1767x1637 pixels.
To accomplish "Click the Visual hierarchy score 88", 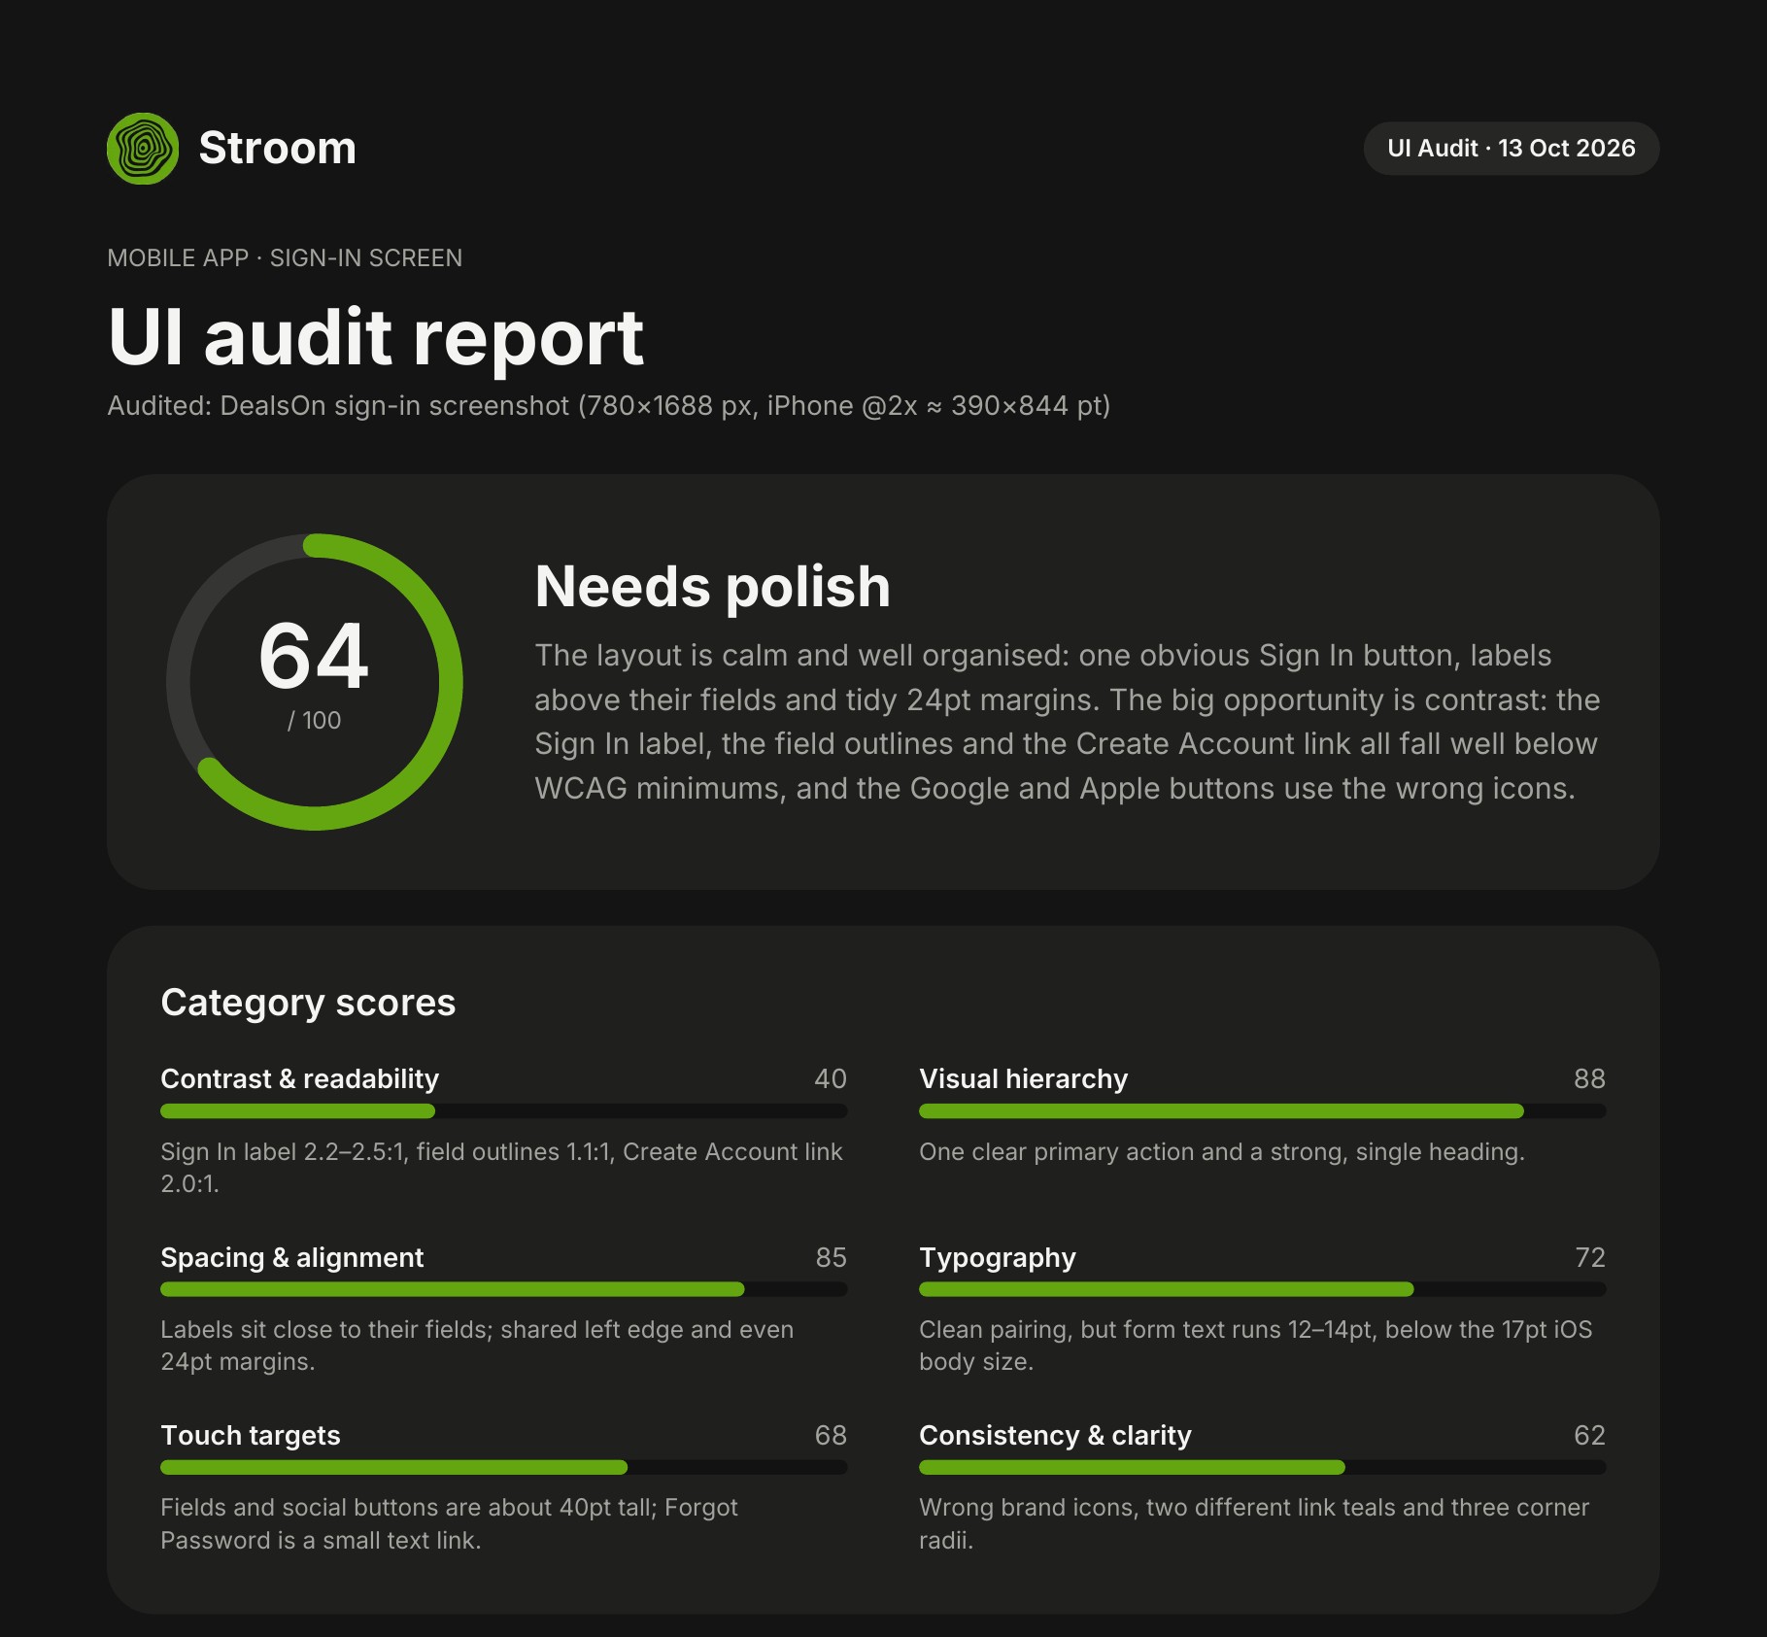I will click(x=1589, y=1079).
